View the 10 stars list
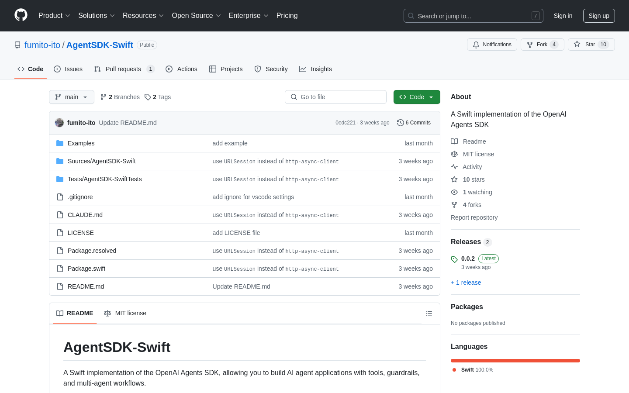 click(468, 179)
